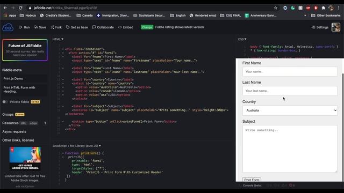
Task: Click Set as base
Action: coord(77,27)
